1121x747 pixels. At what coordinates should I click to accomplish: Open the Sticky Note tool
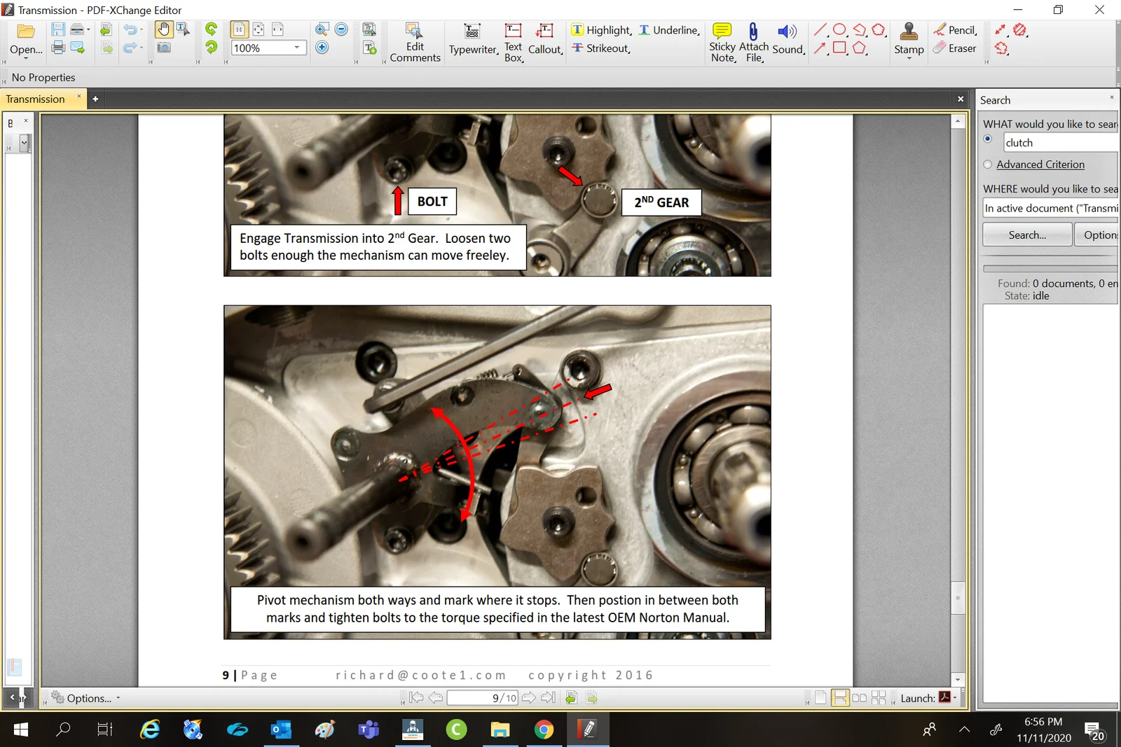pyautogui.click(x=722, y=41)
